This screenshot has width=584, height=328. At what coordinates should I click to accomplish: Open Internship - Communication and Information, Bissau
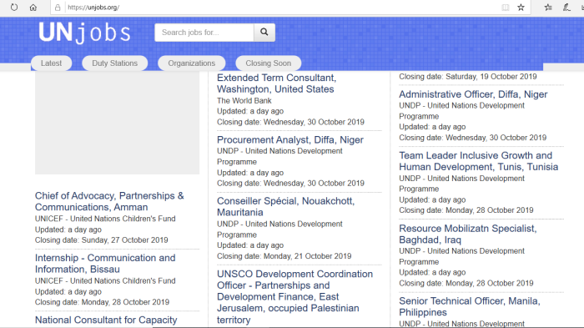click(x=105, y=264)
